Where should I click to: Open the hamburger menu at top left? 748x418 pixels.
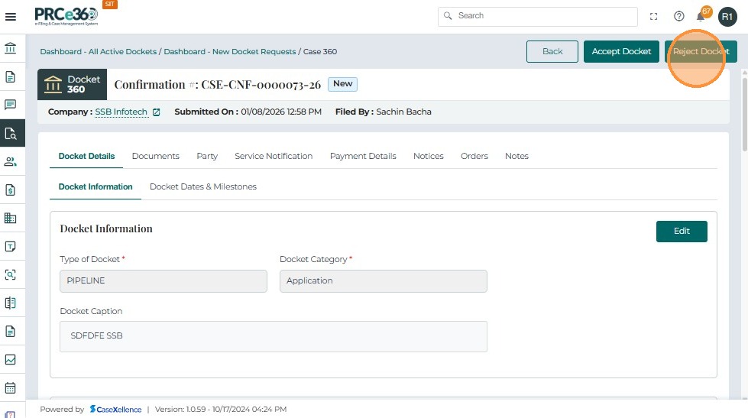point(11,16)
